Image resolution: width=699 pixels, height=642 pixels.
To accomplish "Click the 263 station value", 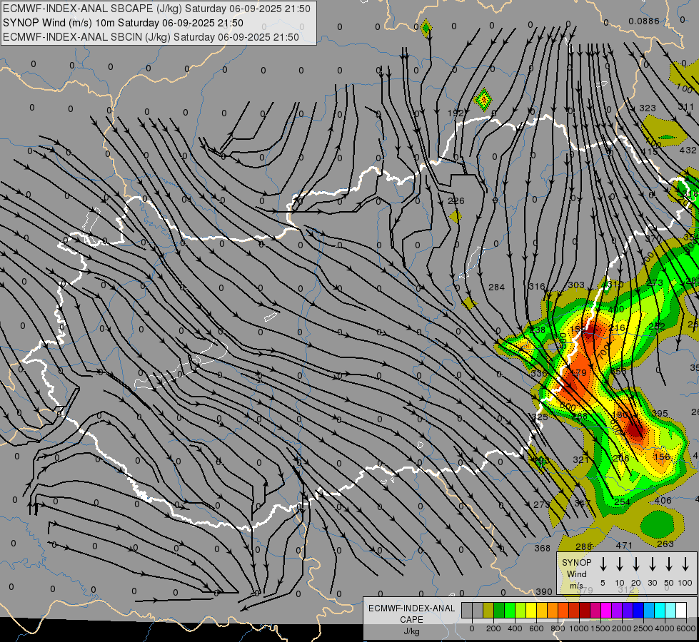I will [665, 544].
